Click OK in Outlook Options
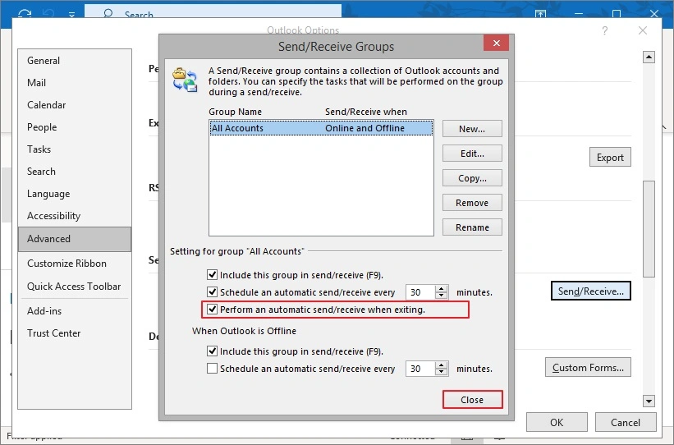674x445 pixels. click(x=557, y=422)
